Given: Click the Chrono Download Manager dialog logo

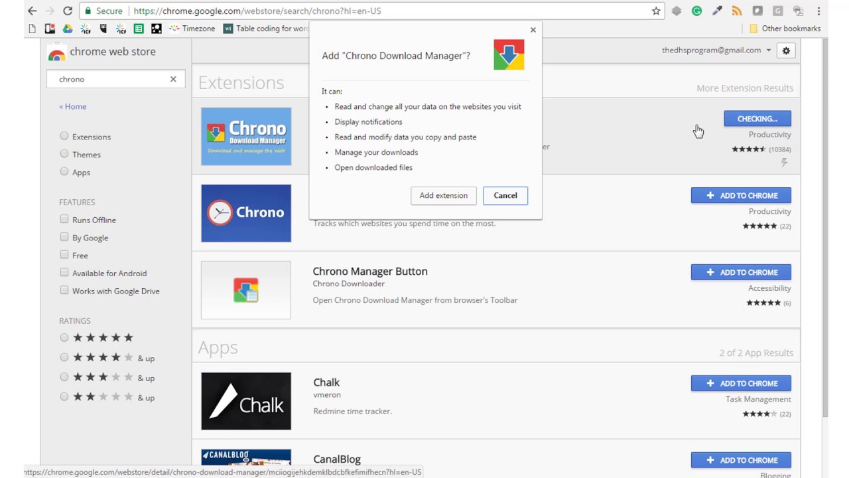Looking at the screenshot, I should [509, 54].
